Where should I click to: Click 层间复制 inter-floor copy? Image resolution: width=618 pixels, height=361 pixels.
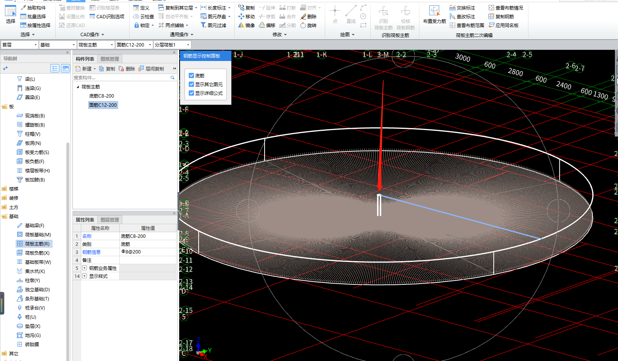point(151,69)
